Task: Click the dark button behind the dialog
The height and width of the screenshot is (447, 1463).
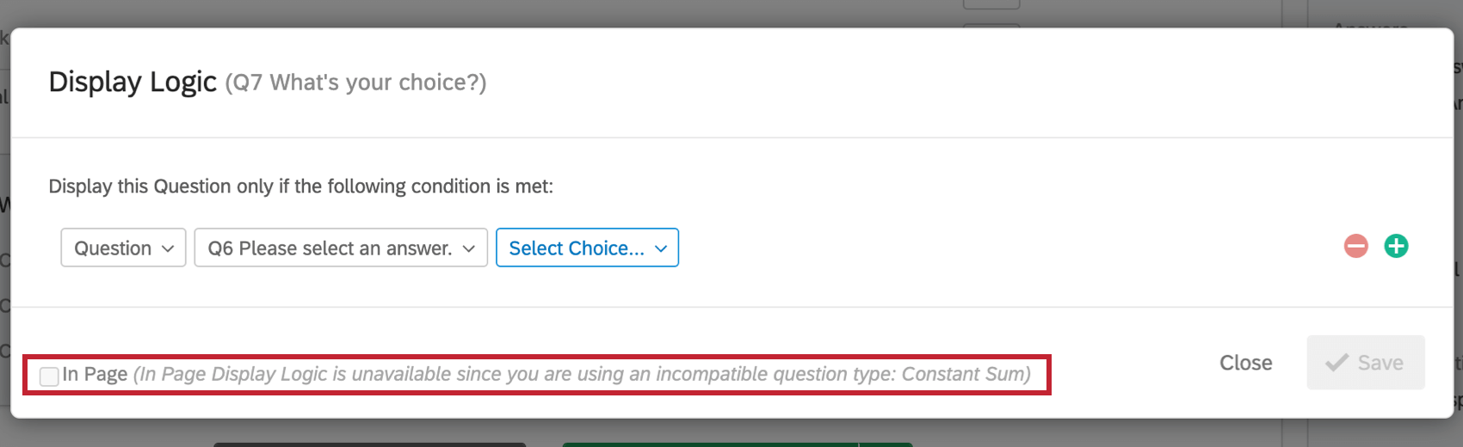Action: 369,444
